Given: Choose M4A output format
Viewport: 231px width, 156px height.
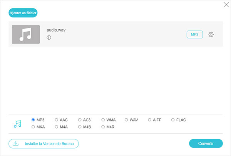Looking at the screenshot, I should (57, 127).
